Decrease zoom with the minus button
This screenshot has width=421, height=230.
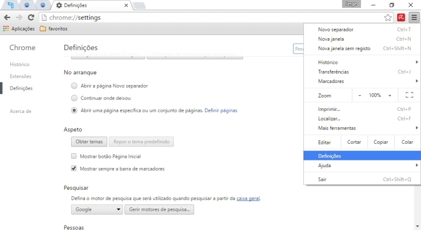tap(360, 95)
